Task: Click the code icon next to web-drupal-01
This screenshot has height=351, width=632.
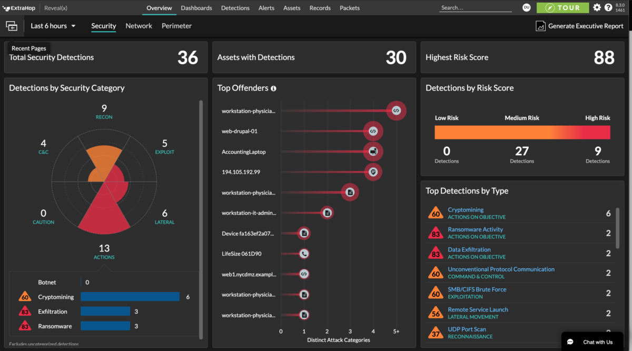Action: 373,131
